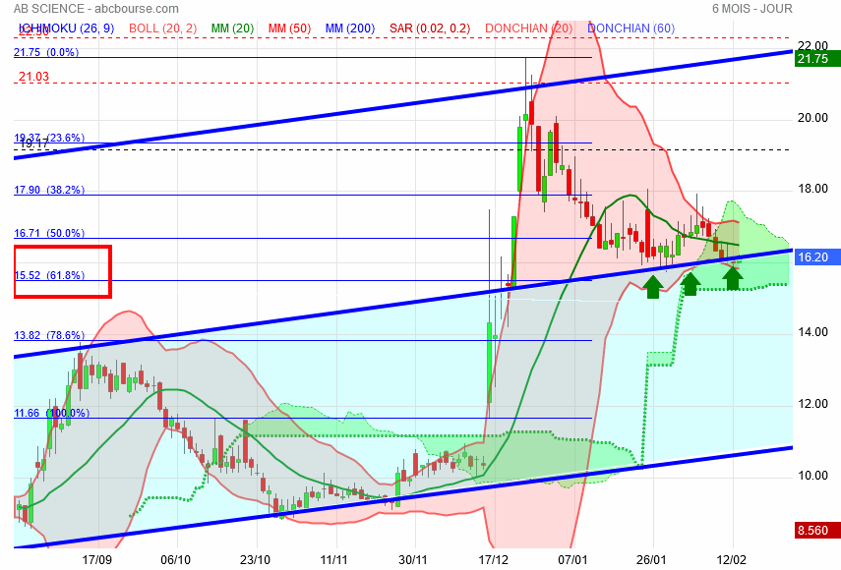This screenshot has height=570, width=841.
Task: Click the 30/11 date on time axis
Action: [x=413, y=560]
